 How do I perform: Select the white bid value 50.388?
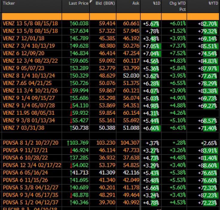[107, 128]
